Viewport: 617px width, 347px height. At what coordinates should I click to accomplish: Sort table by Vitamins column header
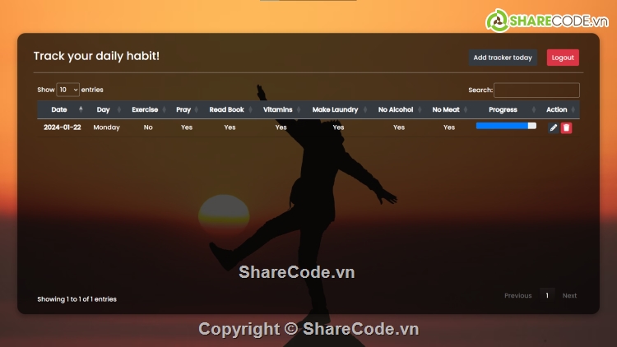281,109
